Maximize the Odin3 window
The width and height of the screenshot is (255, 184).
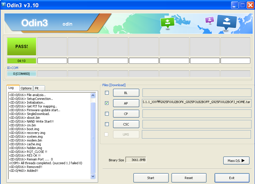pyautogui.click(x=242, y=5)
